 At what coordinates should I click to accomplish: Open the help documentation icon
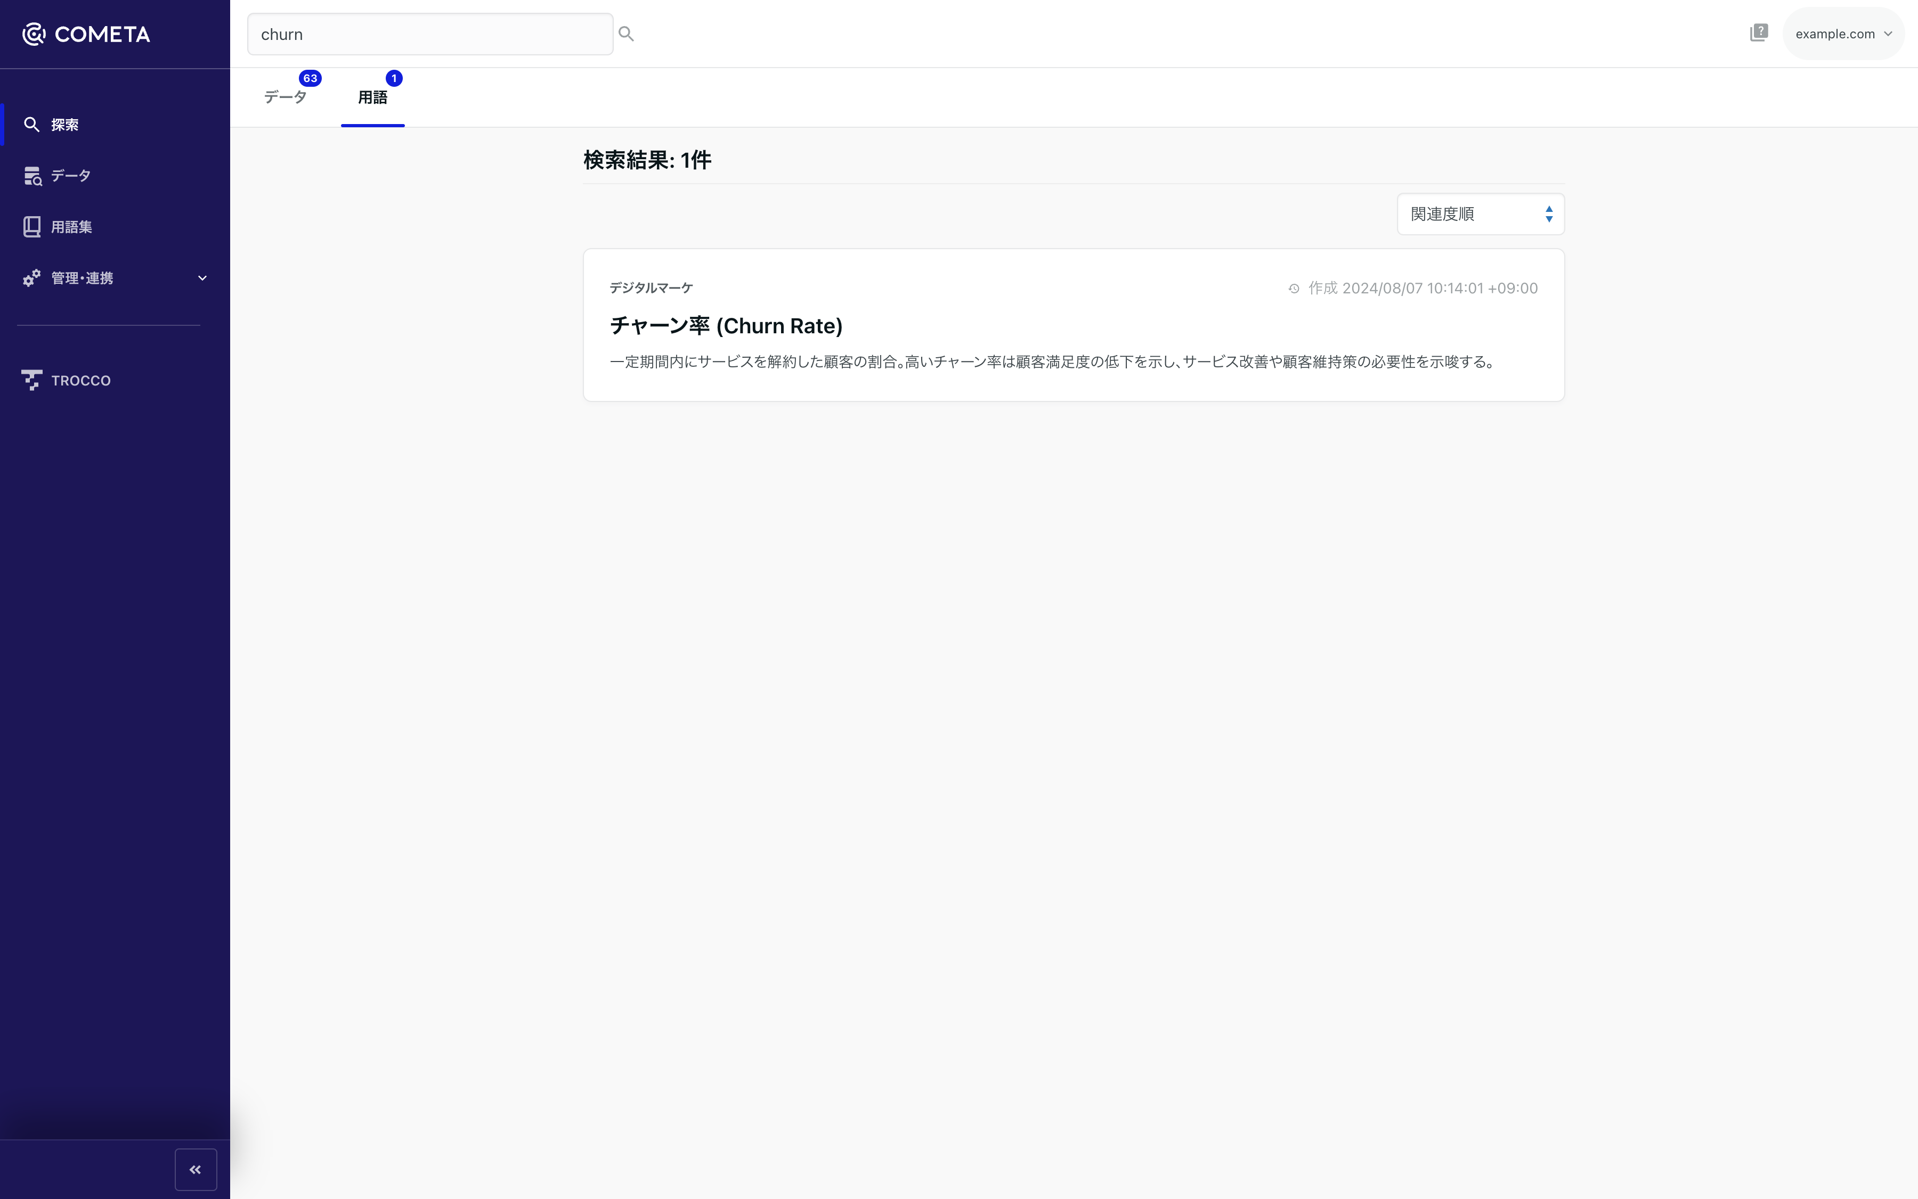pyautogui.click(x=1759, y=34)
